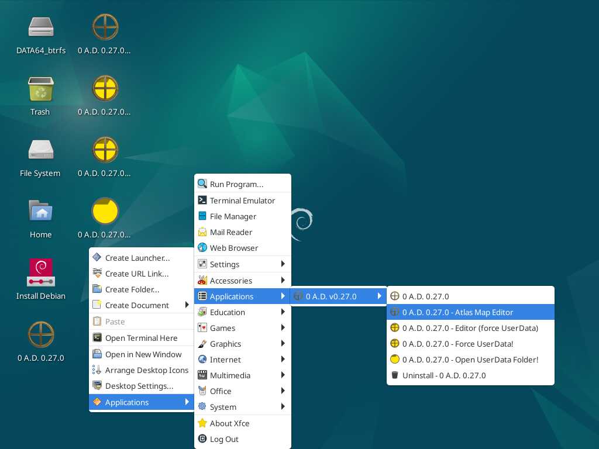Viewport: 599px width, 449px height.
Task: Click the Paste context menu entry
Action: pyautogui.click(x=142, y=322)
